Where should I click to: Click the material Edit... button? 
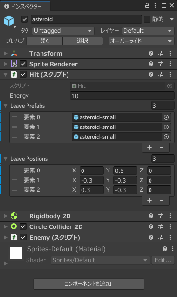pyautogui.click(x=163, y=260)
